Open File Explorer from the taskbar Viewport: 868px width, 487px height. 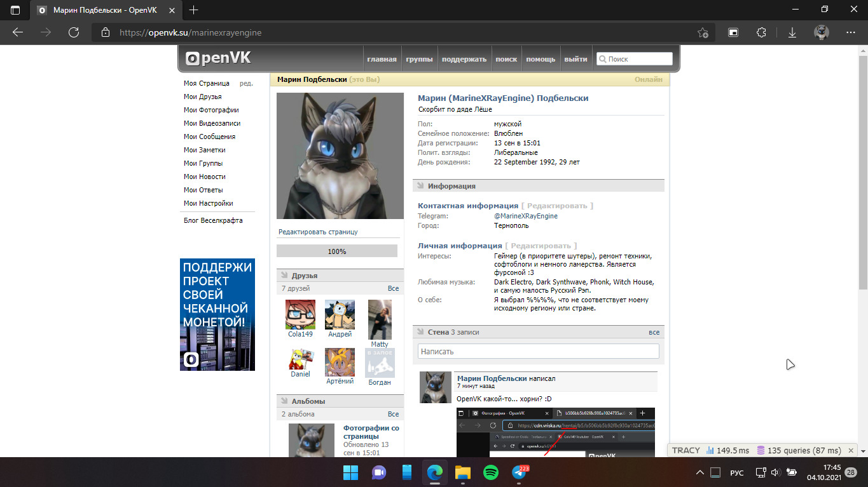462,472
